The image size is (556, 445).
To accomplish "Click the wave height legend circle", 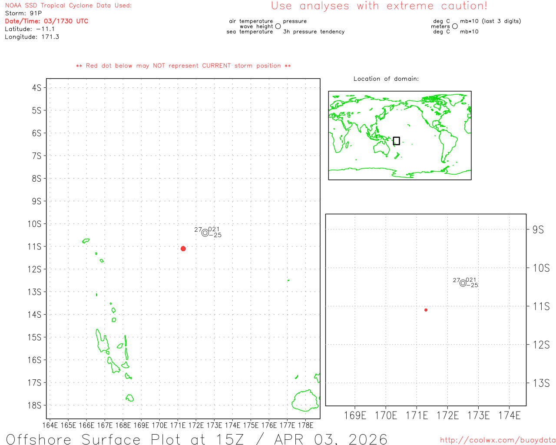I will (x=278, y=27).
